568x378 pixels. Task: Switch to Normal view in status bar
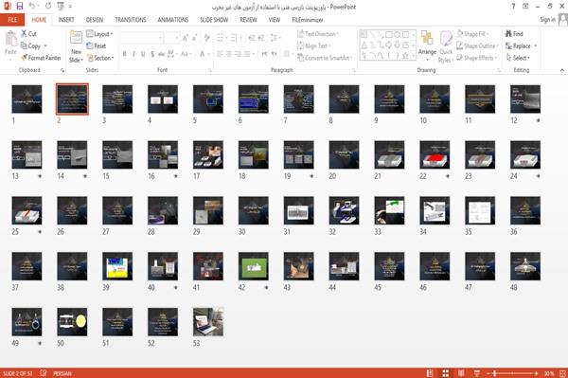pos(430,373)
